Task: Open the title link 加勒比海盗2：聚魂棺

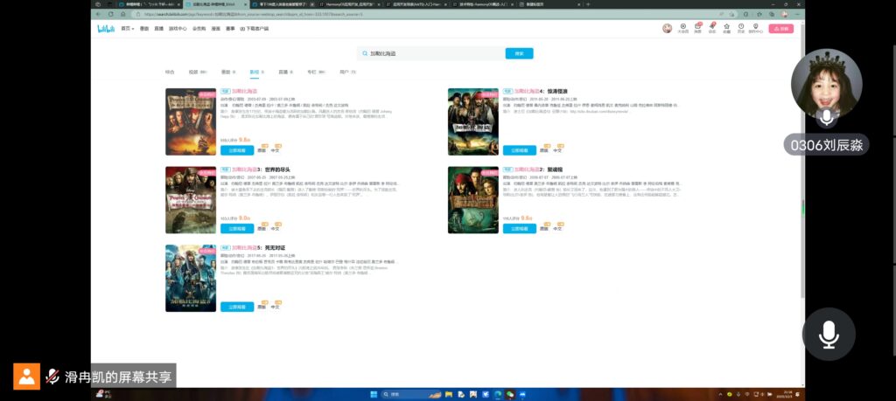Action: click(538, 169)
